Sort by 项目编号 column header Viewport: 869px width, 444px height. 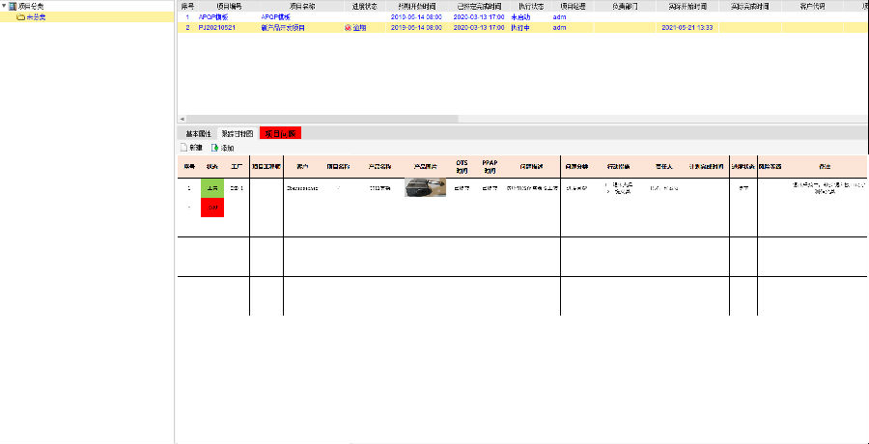215,6
